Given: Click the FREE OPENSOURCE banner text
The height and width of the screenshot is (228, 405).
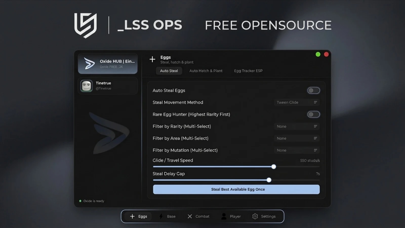Looking at the screenshot, I should pyautogui.click(x=268, y=25).
